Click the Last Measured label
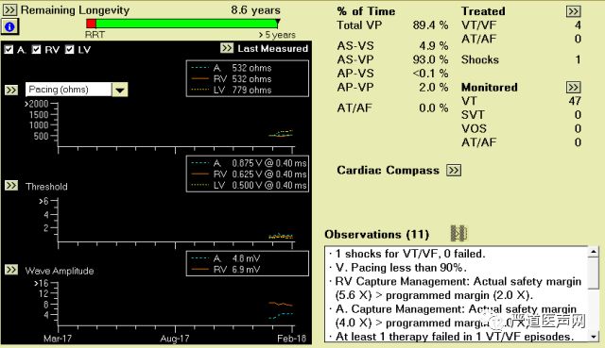This screenshot has height=348, width=605. click(x=273, y=48)
